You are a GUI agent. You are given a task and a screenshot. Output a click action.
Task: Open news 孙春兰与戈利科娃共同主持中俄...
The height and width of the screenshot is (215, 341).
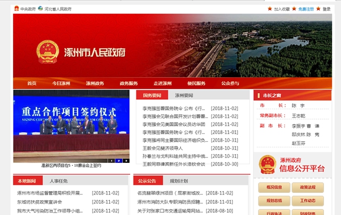[x=175, y=156]
